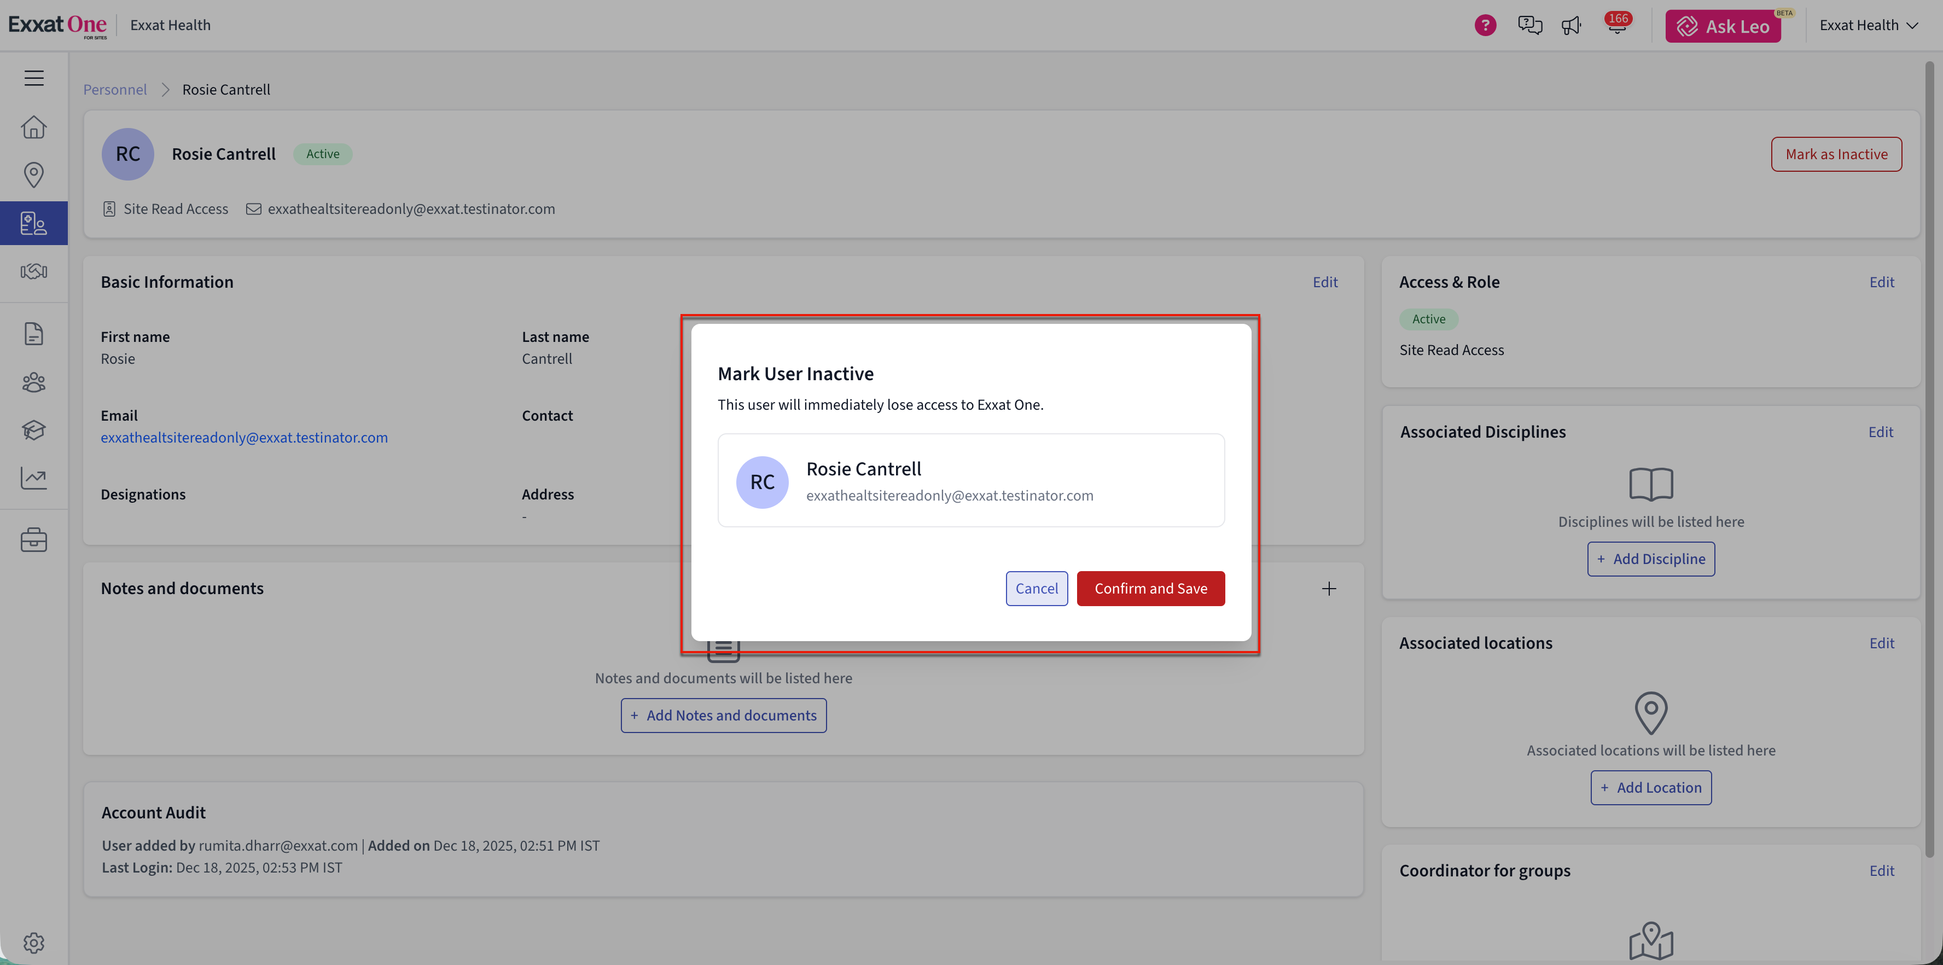Open the people group sidebar icon
The height and width of the screenshot is (965, 1943).
[x=34, y=382]
